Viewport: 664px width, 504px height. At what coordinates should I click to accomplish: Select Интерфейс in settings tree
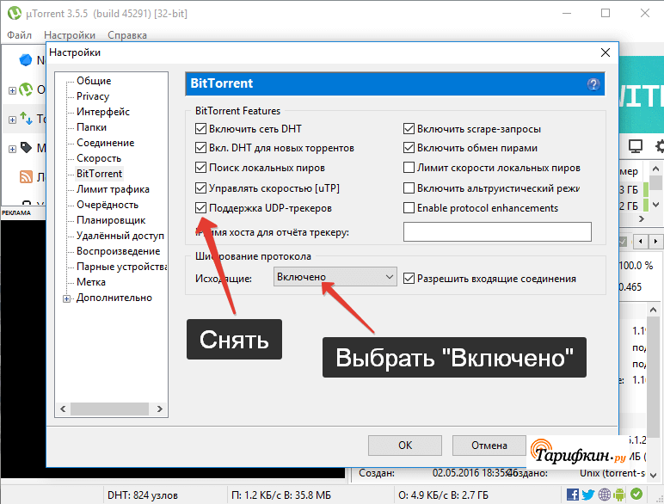pos(103,112)
